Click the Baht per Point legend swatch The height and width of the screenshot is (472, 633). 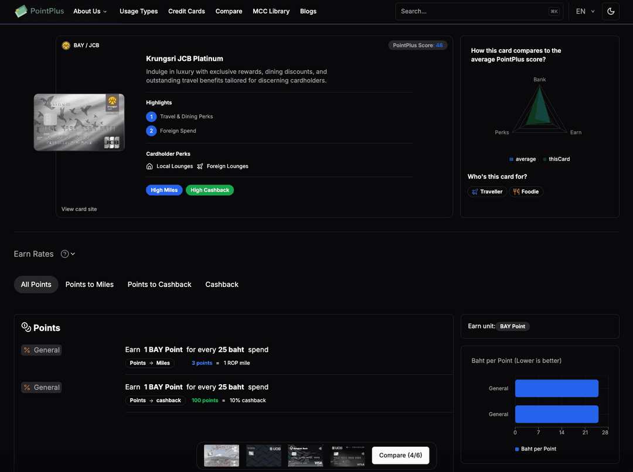pos(517,449)
